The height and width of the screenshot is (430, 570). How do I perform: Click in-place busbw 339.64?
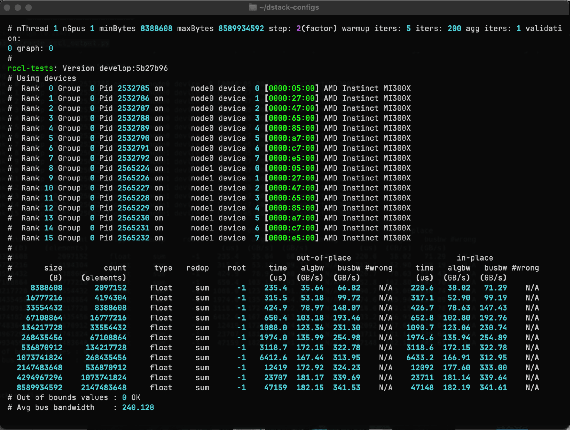(493, 378)
